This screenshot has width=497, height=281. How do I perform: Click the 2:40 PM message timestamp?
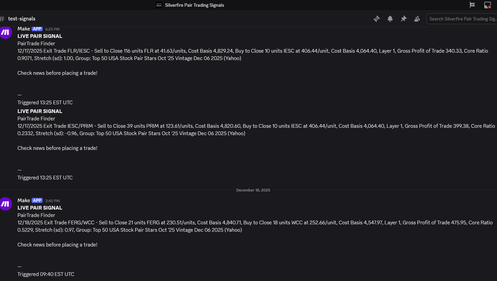[52, 201]
